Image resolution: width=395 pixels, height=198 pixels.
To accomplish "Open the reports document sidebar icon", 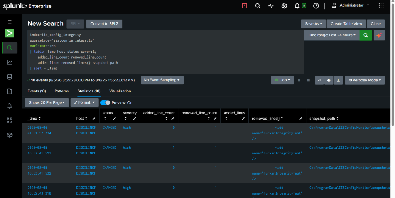I will (10, 91).
